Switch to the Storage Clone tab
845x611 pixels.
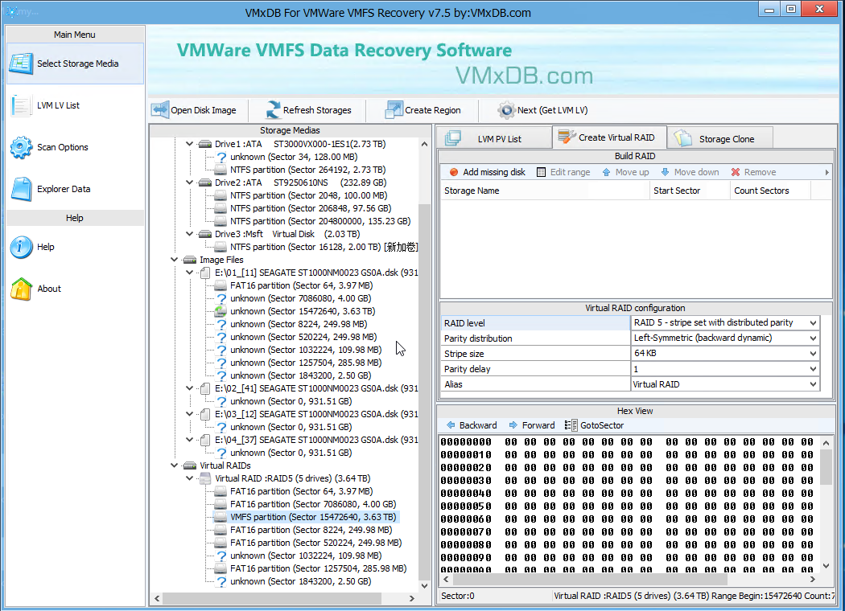pyautogui.click(x=720, y=138)
